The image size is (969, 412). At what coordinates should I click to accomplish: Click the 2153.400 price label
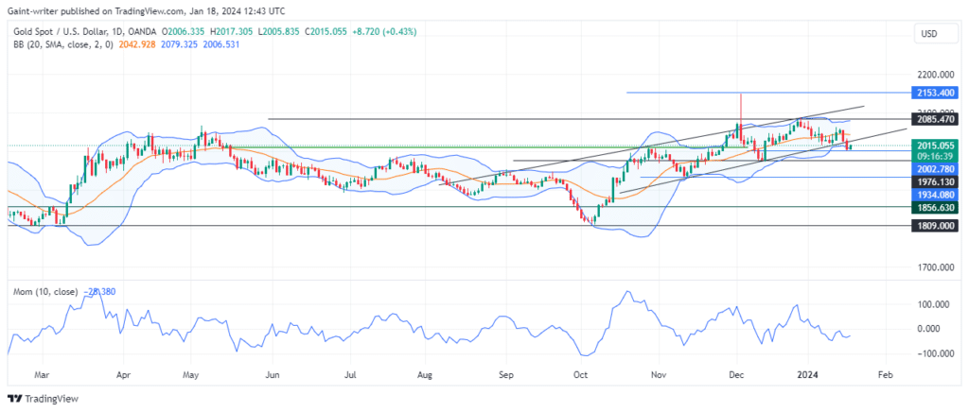pos(934,93)
